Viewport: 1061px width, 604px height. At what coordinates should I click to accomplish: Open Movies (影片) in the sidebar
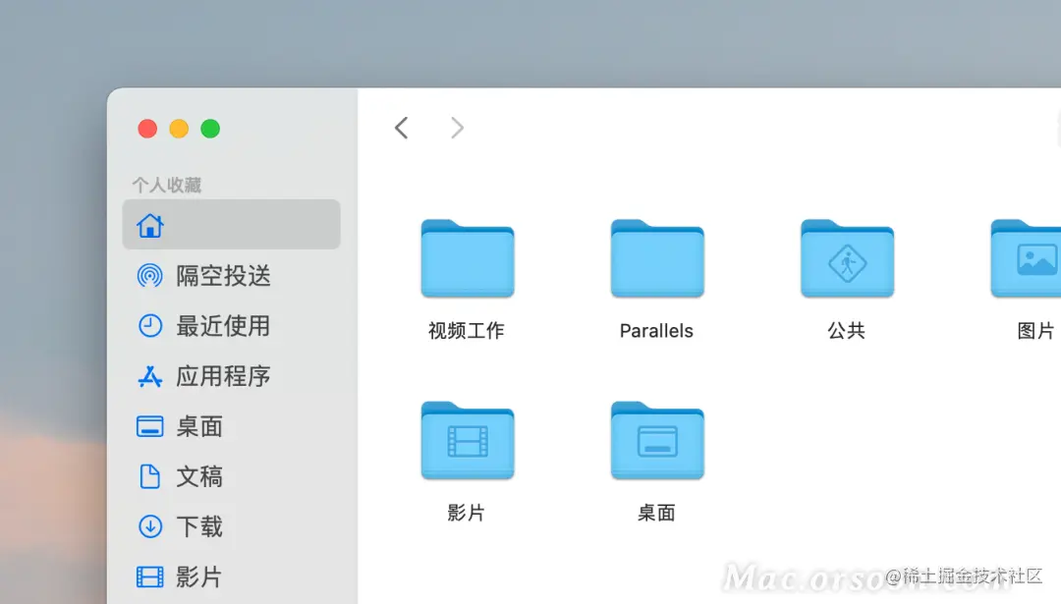[x=231, y=577]
